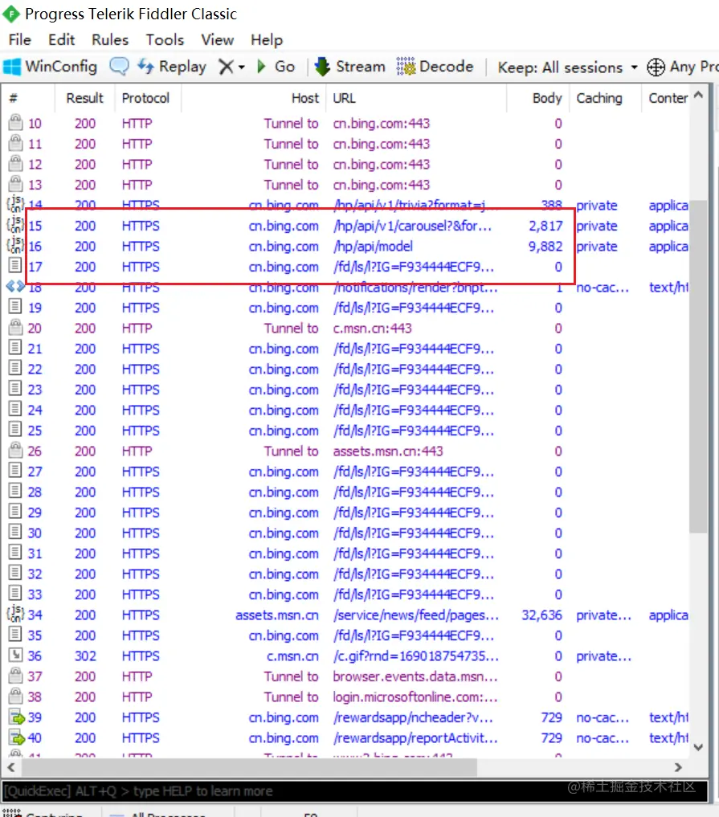719x817 pixels.
Task: Click the vertical scrollbar thumb
Action: (x=699, y=366)
